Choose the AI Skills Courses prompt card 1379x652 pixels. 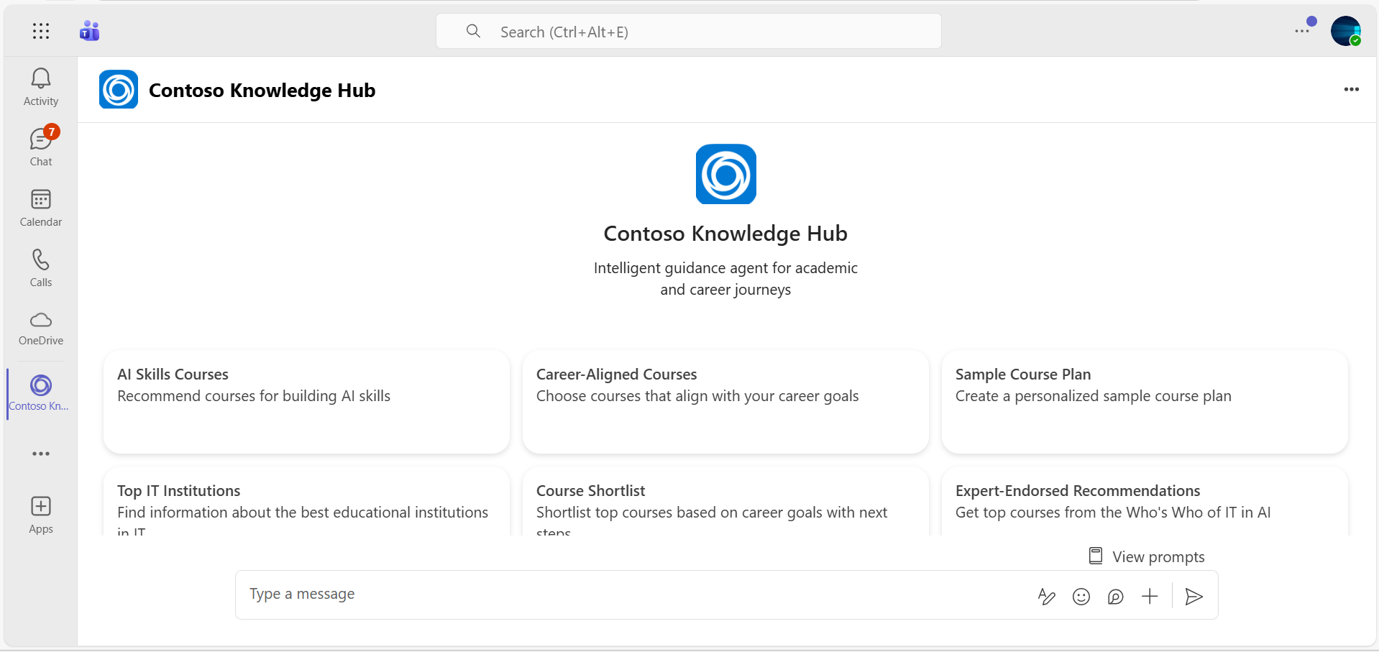(306, 401)
